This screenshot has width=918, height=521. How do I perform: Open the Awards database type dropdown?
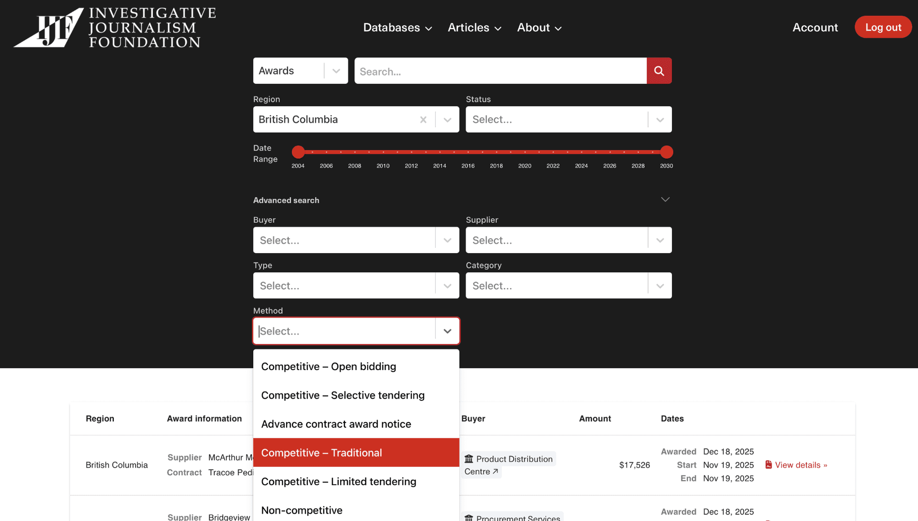click(301, 71)
